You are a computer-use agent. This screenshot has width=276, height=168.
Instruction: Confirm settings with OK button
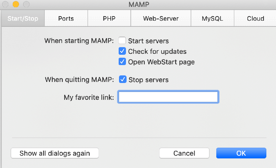(241, 153)
